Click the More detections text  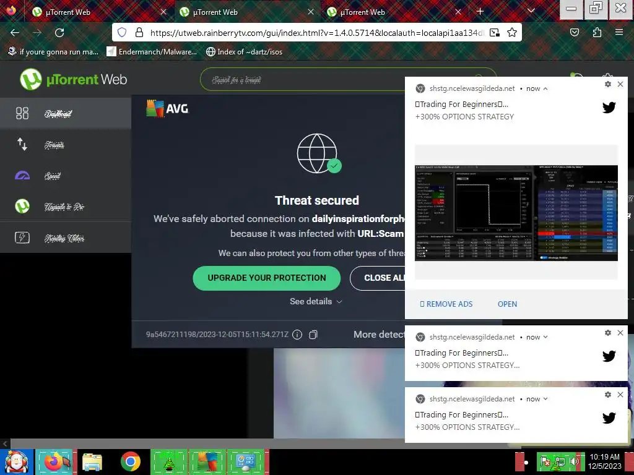[x=380, y=335]
